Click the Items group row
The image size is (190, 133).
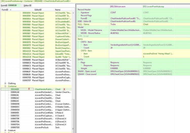coord(133,39)
